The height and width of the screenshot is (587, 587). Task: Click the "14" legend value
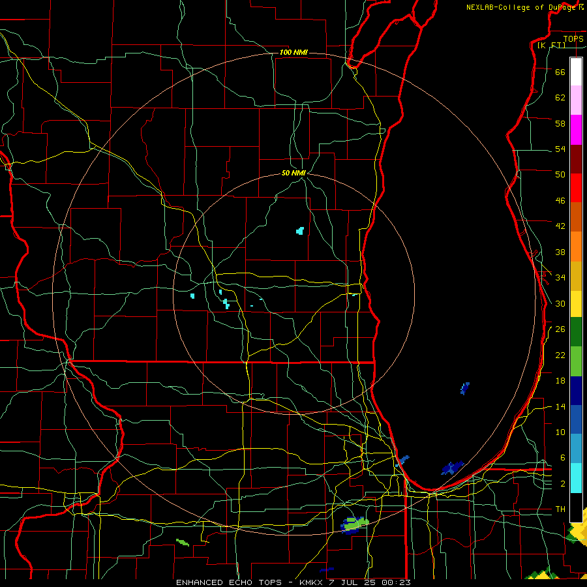[x=560, y=406]
